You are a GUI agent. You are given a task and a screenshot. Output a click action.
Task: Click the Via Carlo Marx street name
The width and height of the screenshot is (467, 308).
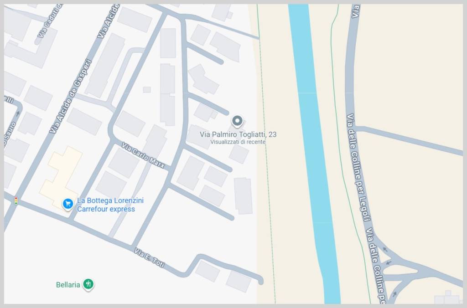[x=143, y=155]
